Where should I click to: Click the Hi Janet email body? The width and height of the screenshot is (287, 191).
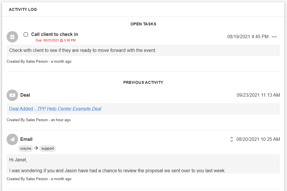click(143, 164)
